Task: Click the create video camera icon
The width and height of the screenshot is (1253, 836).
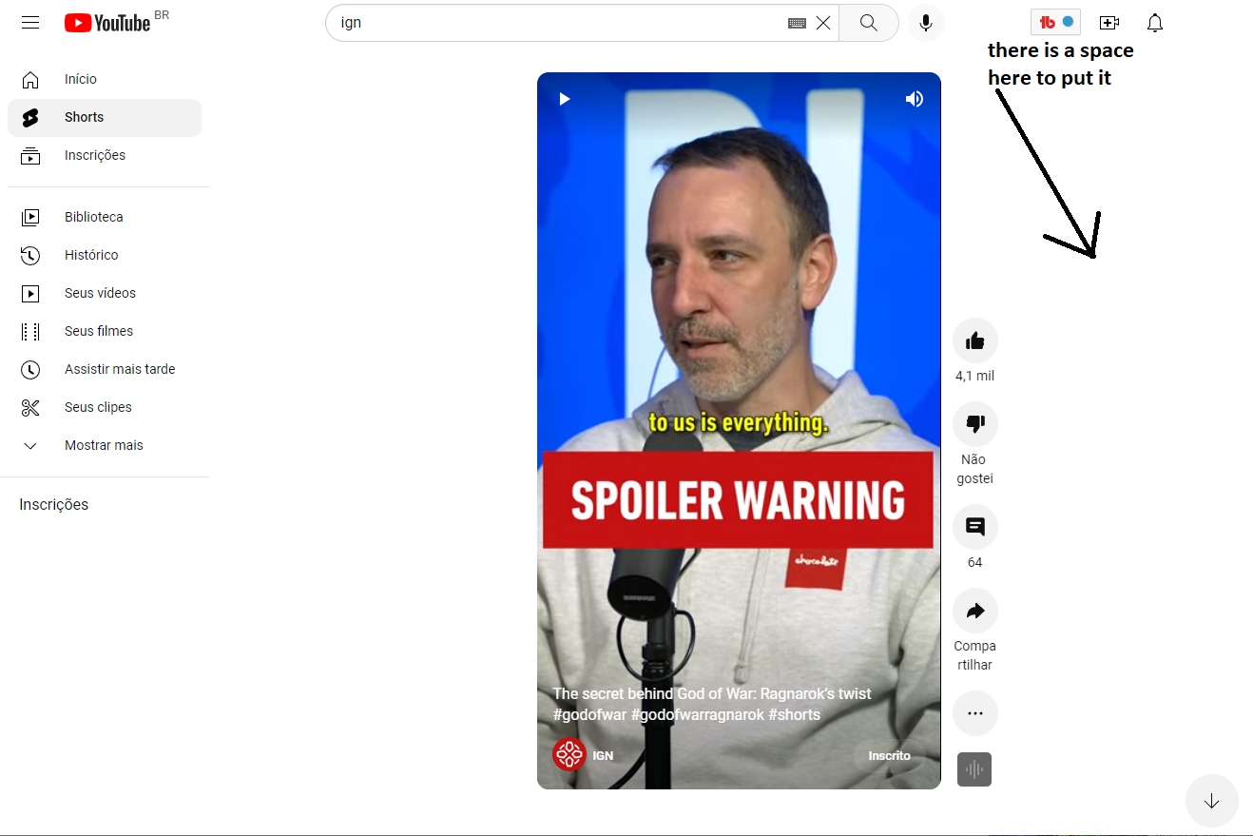Action: tap(1108, 23)
